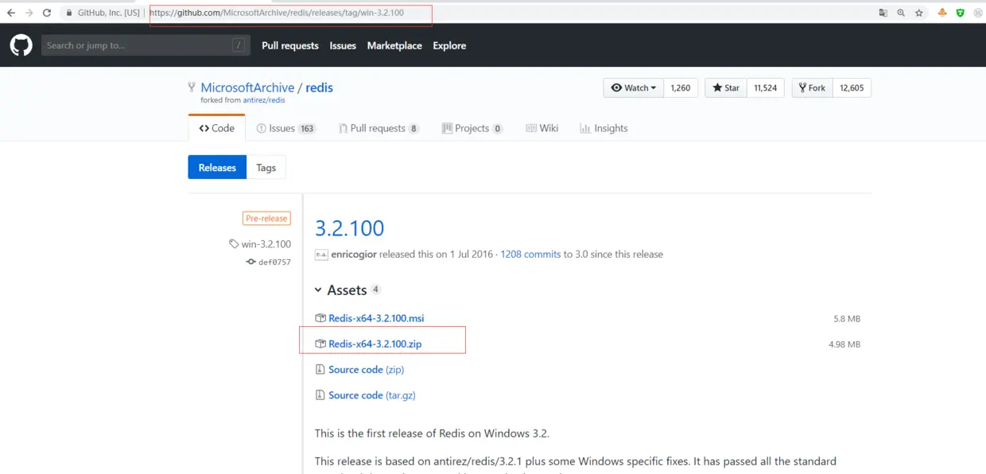The height and width of the screenshot is (474, 986).
Task: Open the Code tab
Action: 216,128
